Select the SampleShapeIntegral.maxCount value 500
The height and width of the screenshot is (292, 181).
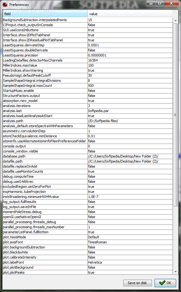[130, 86]
